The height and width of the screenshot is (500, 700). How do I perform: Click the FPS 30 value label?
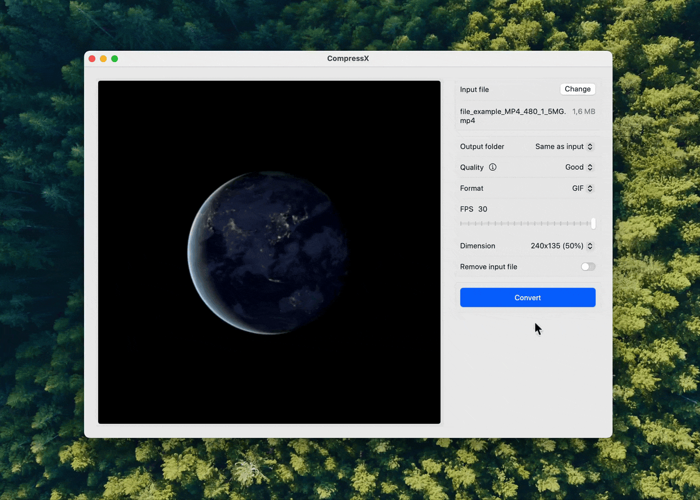(482, 209)
